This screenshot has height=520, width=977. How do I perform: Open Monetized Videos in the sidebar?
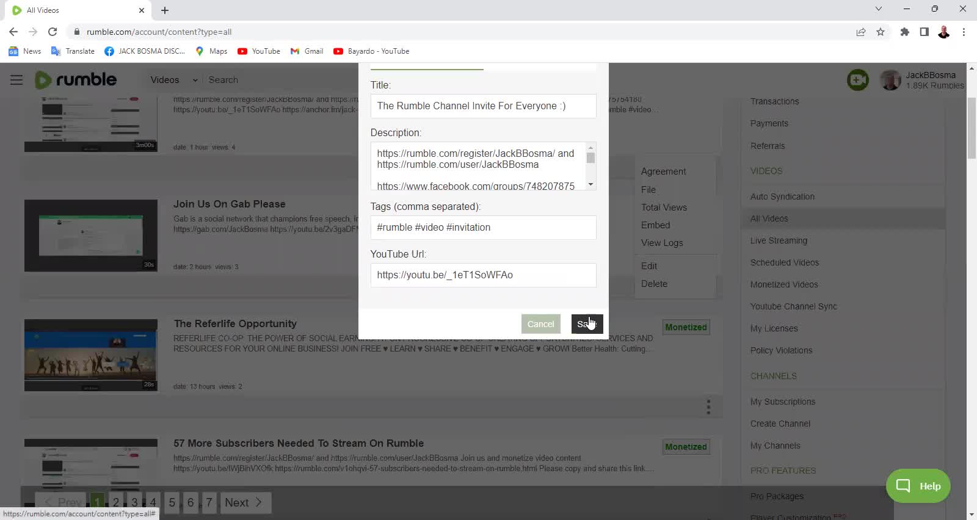(x=784, y=284)
